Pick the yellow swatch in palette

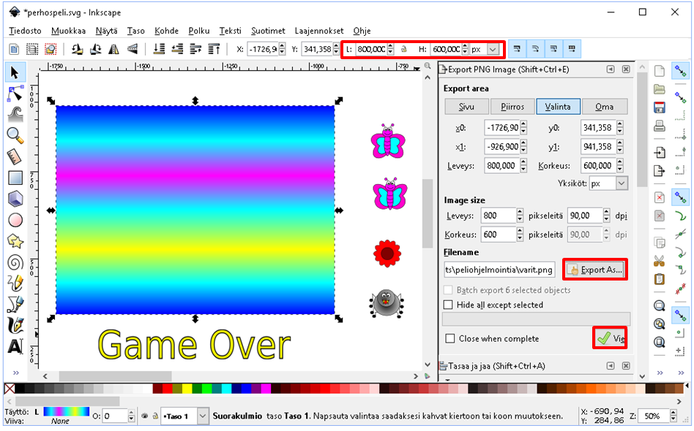click(x=189, y=389)
